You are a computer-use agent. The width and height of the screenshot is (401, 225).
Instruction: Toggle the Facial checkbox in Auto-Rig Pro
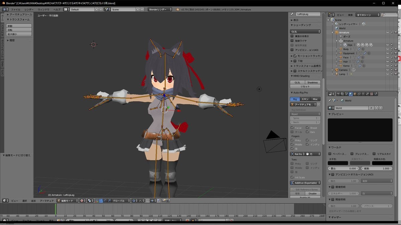tap(292, 128)
